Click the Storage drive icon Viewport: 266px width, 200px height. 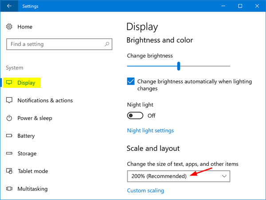point(9,153)
